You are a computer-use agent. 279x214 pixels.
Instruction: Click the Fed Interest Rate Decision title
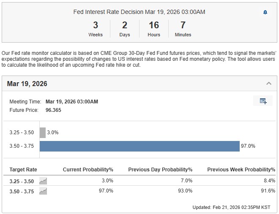[x=139, y=12]
